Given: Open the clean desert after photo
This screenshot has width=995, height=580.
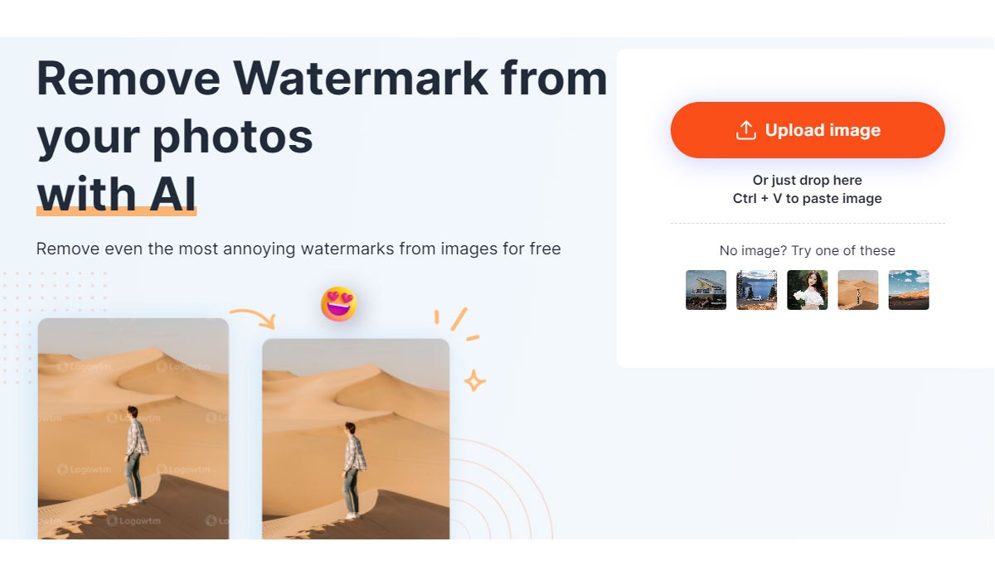Looking at the screenshot, I should click(357, 439).
